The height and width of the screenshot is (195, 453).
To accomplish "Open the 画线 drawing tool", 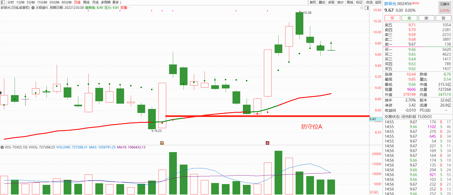I will point(350,2).
